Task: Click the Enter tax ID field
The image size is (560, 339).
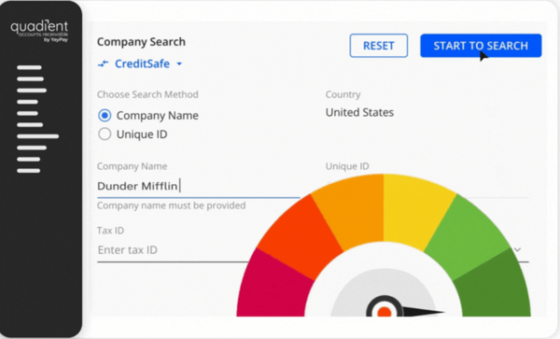Action: (173, 250)
